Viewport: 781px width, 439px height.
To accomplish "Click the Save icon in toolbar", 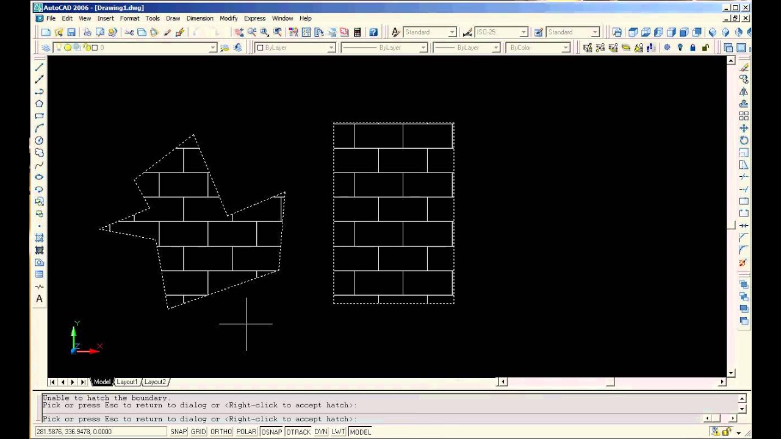I will point(71,32).
